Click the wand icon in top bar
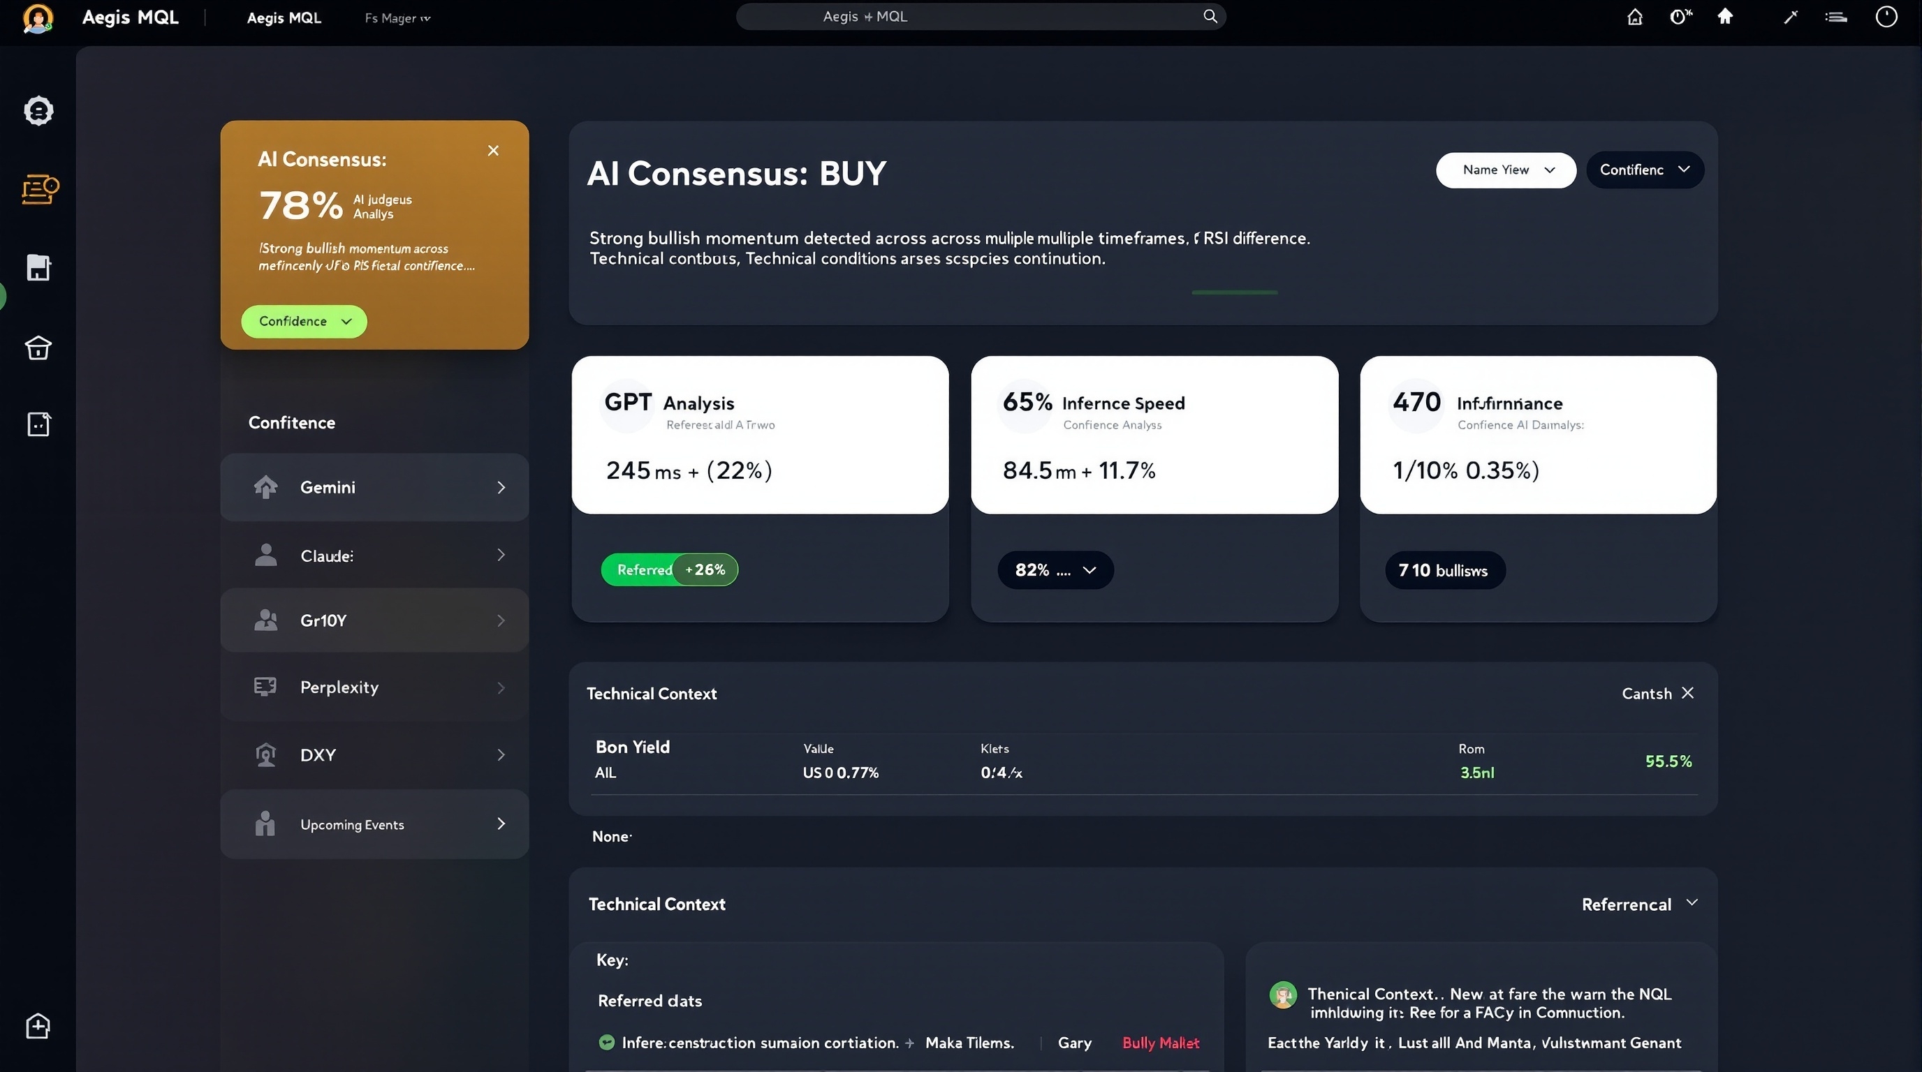Viewport: 1922px width, 1072px height. (x=1791, y=17)
